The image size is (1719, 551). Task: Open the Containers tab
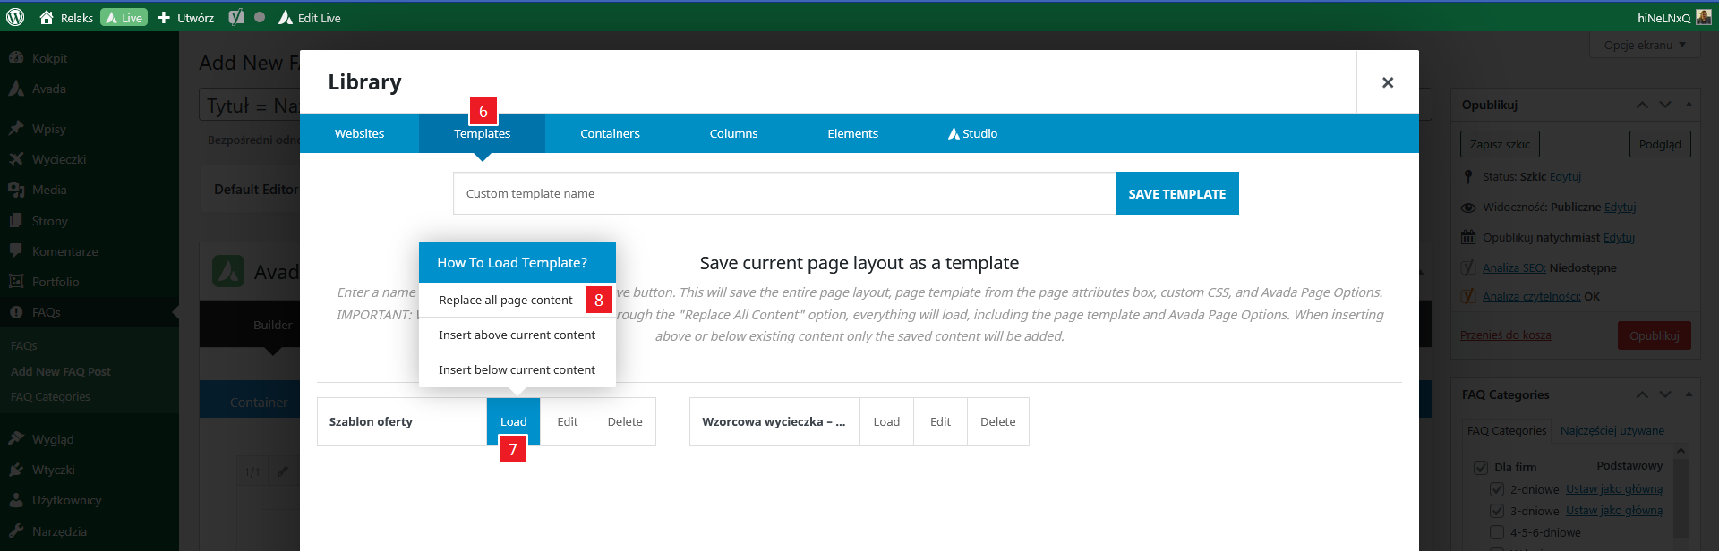(x=610, y=133)
